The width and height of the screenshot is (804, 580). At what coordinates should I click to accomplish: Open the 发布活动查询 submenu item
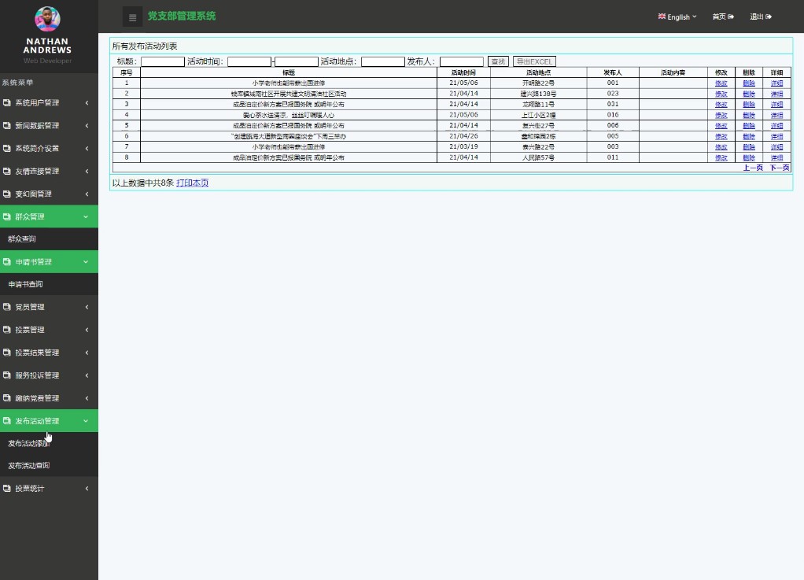pos(29,466)
